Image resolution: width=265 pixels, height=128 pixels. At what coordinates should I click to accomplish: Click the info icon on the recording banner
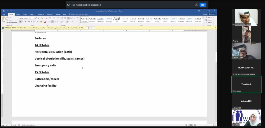pos(196,5)
